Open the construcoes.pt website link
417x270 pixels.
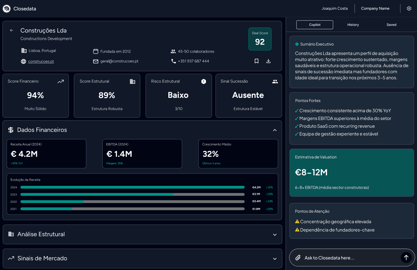pyautogui.click(x=41, y=62)
